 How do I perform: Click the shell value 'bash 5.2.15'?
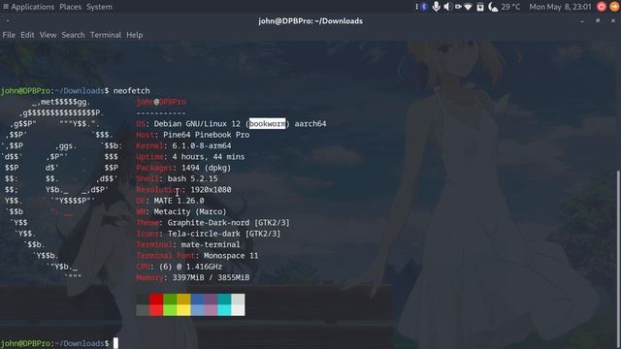[x=192, y=178]
